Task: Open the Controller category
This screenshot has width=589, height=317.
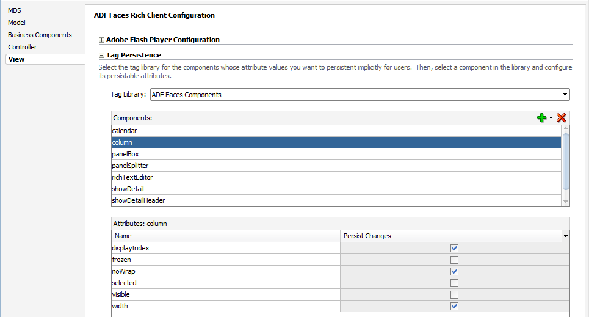Action: (23, 47)
